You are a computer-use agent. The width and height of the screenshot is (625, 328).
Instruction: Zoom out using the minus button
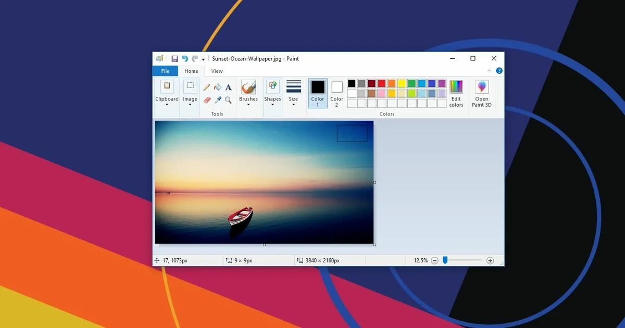[x=434, y=260]
